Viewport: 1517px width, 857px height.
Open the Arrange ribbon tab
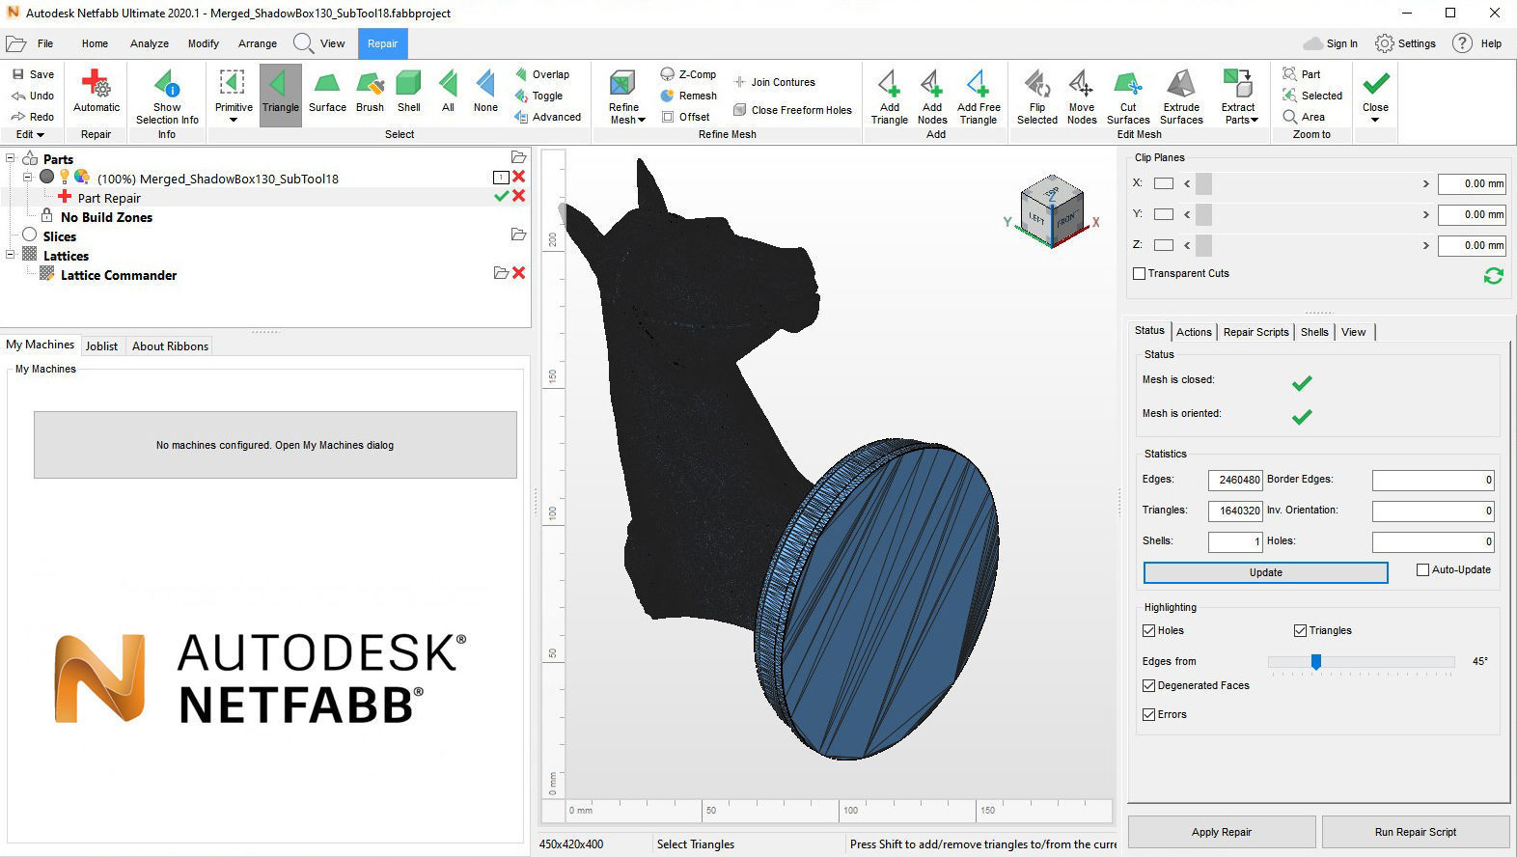[x=258, y=43]
